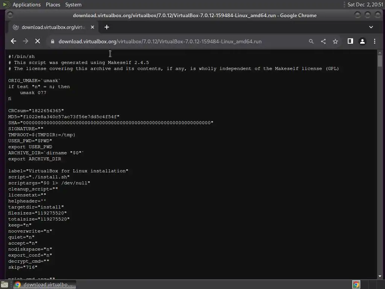Click the nodiskspace="n" line
The width and height of the screenshot is (385, 289).
(30, 249)
